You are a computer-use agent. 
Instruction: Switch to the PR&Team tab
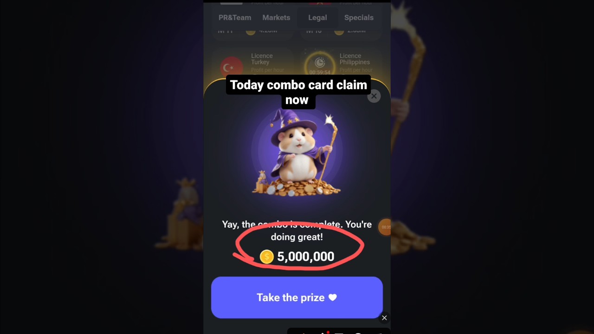[235, 18]
